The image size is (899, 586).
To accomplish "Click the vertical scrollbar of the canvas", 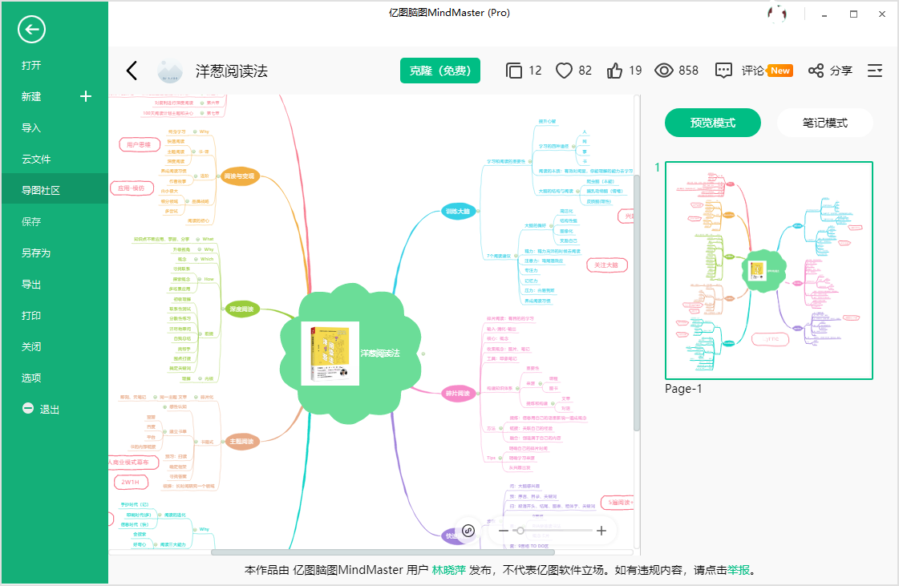I will point(637,302).
